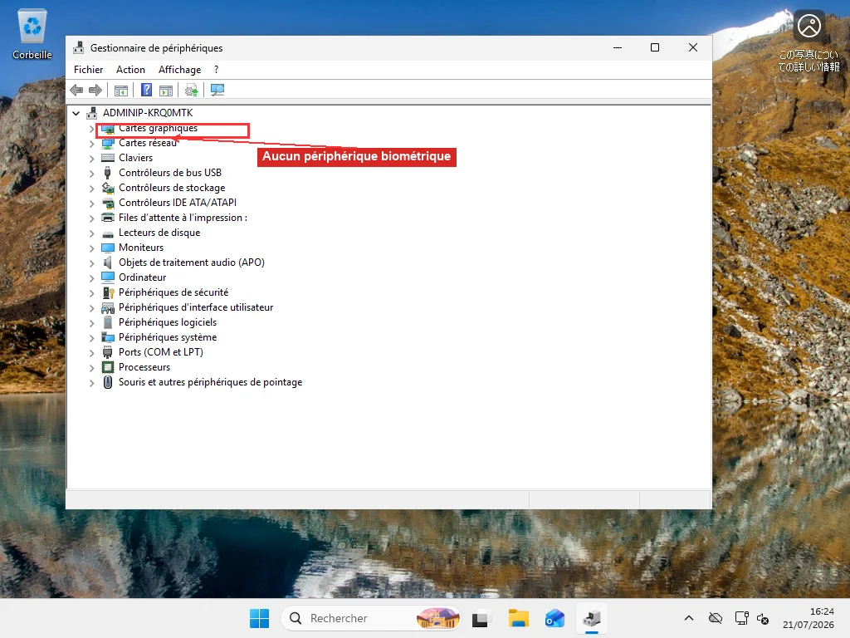
Task: Click the printer icon beside Files d'attente à l'impression
Action: click(108, 218)
